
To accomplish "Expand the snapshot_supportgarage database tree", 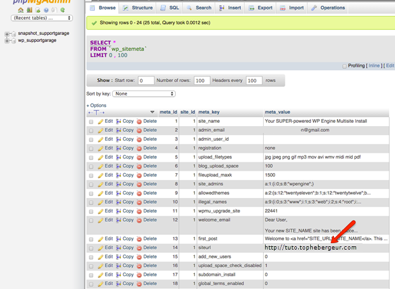I will [7, 34].
